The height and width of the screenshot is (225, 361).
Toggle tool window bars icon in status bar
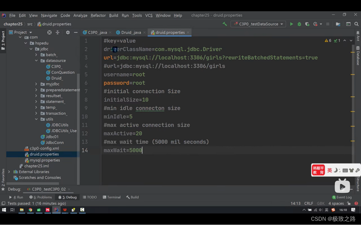[3, 204]
